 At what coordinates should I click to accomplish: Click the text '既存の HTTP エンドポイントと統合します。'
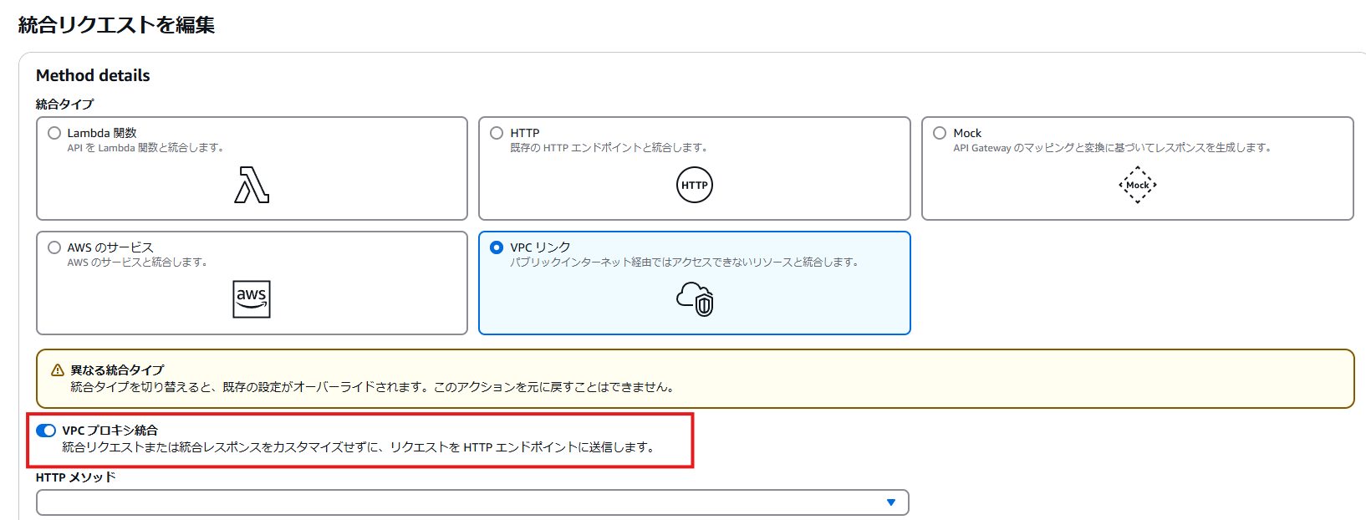coord(610,148)
